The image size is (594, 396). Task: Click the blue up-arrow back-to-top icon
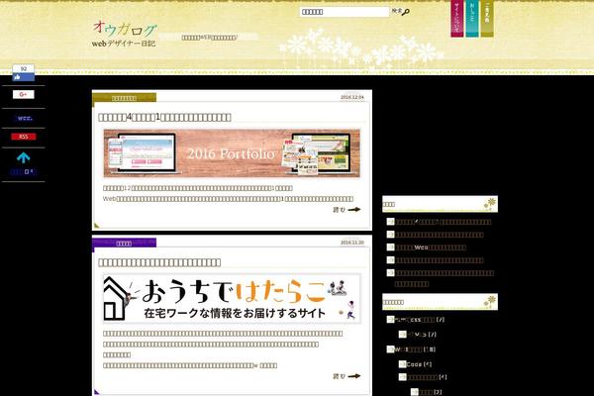[x=24, y=157]
